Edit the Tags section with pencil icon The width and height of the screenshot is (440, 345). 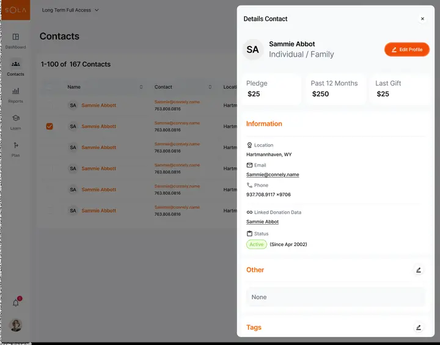tap(419, 327)
